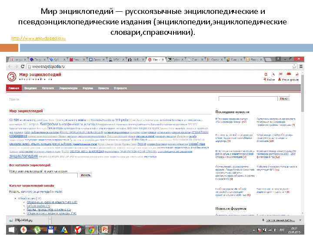Click the search magnifier icon in header
Screen dimensions: 313x235
pyautogui.click(x=273, y=74)
